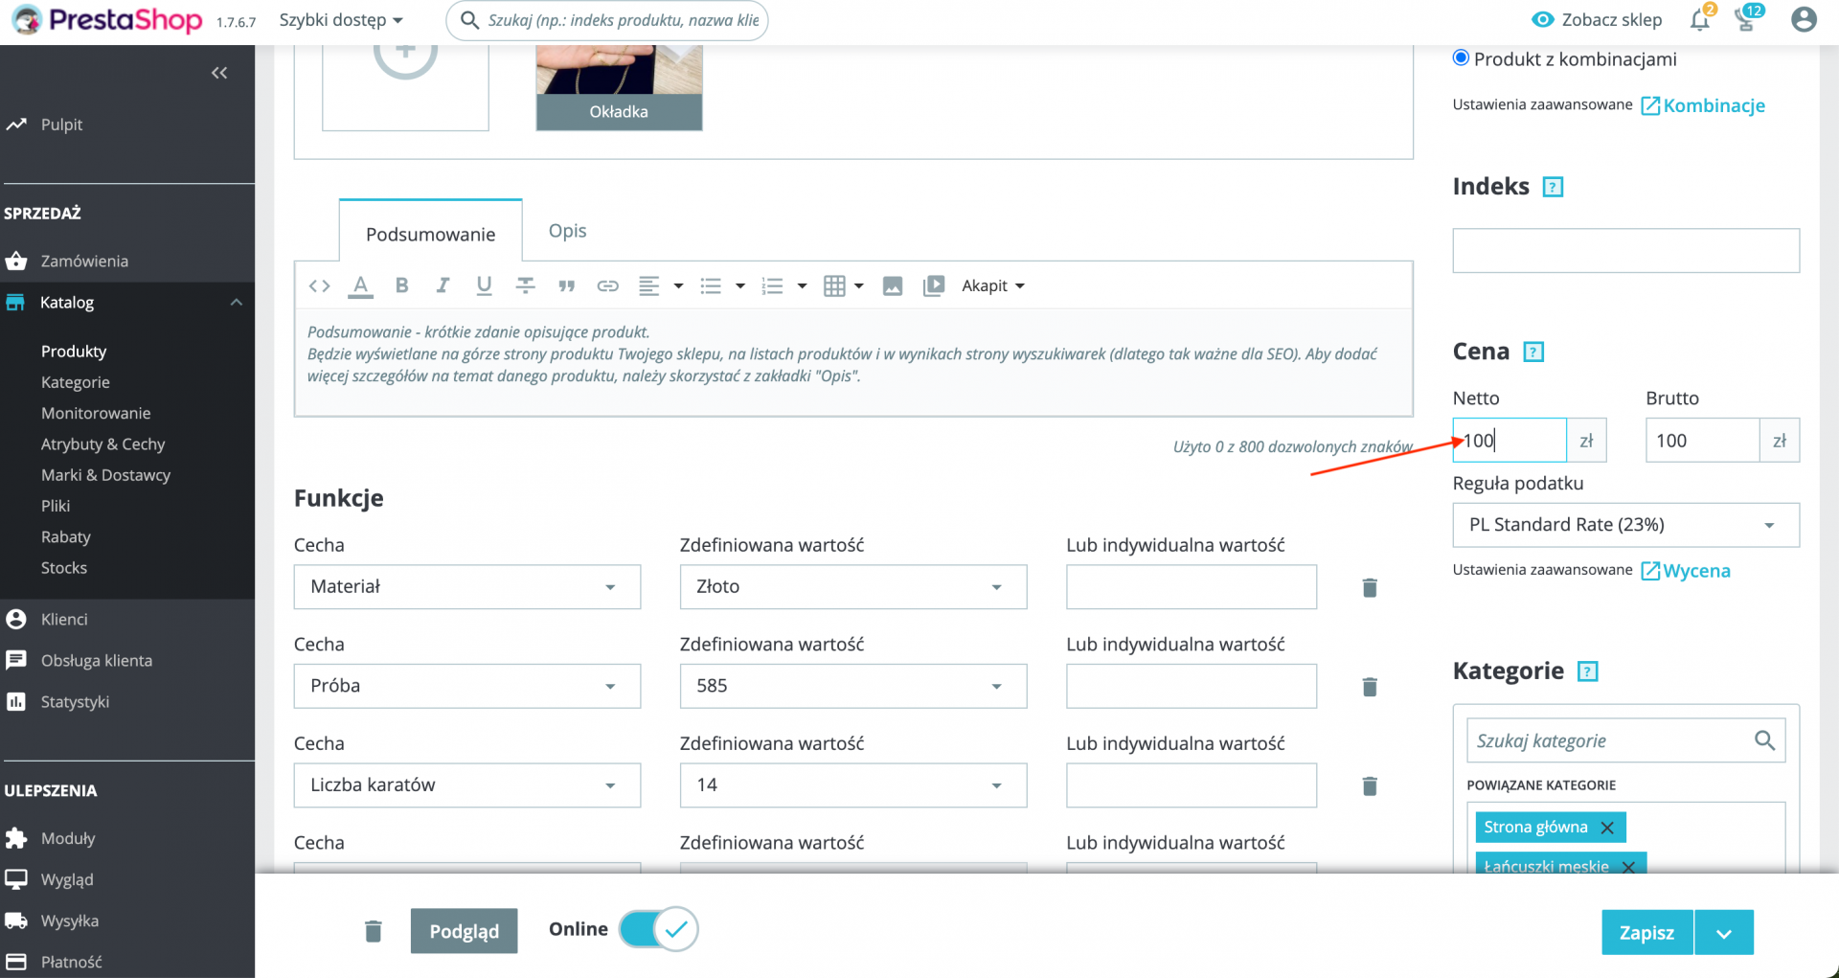Open notifications bell icon
Viewport: 1839px width, 978px height.
click(x=1700, y=19)
